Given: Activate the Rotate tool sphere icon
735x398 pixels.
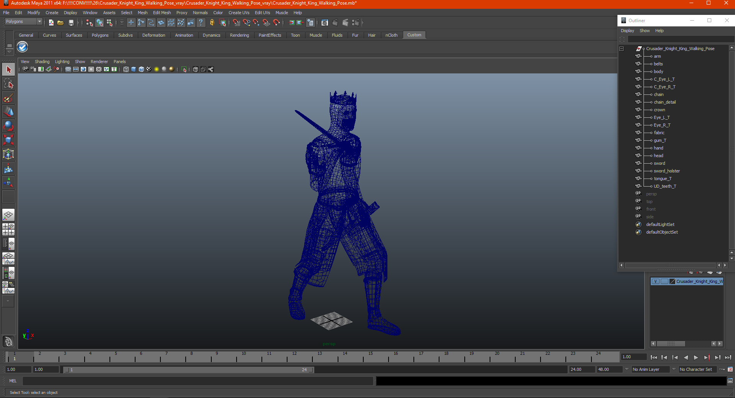Looking at the screenshot, I should pos(8,126).
